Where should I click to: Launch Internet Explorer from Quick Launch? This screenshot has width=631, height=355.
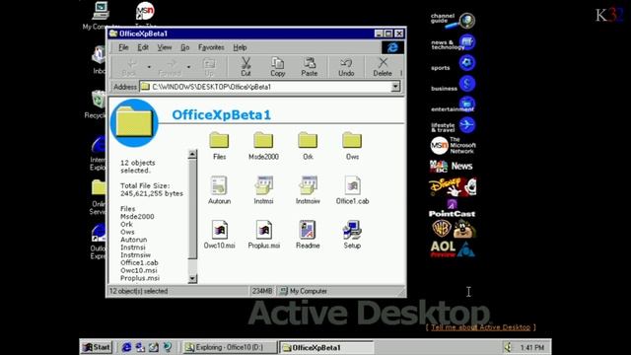126,347
